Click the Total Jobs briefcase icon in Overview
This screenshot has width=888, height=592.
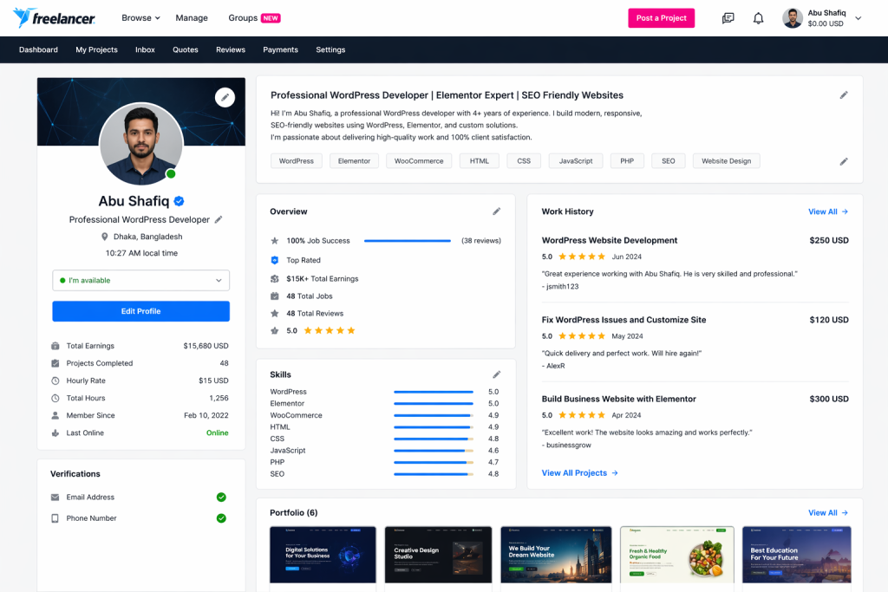(x=275, y=296)
